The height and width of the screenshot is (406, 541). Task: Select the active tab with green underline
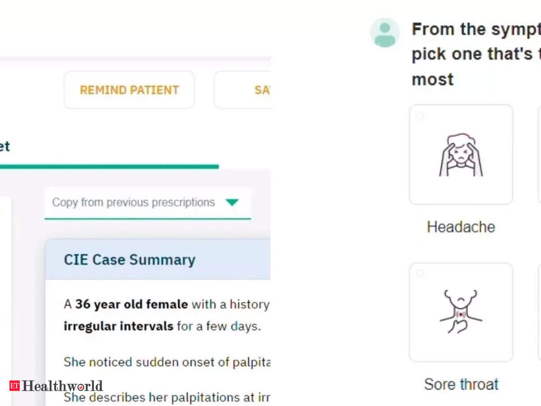pos(5,146)
